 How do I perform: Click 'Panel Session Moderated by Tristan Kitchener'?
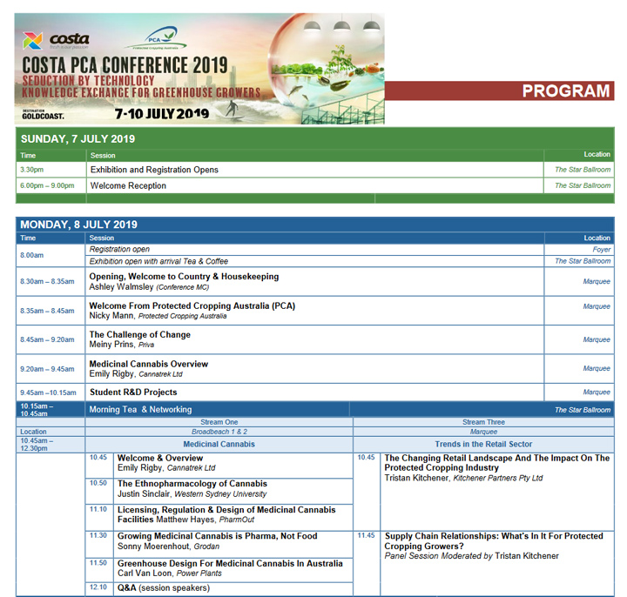click(471, 556)
